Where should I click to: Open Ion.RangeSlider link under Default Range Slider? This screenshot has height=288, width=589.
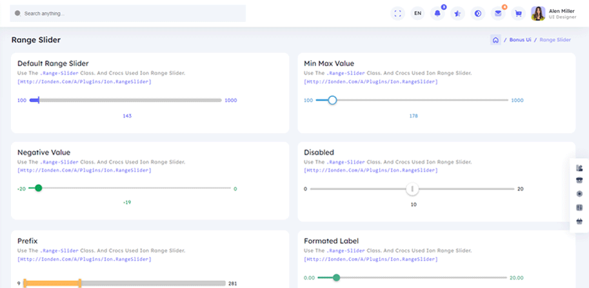pos(85,82)
